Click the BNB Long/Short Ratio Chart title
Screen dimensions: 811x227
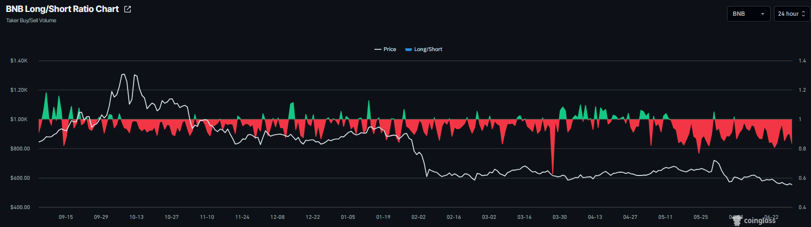click(x=62, y=10)
